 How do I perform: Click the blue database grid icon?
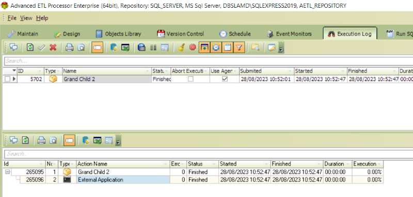pos(141,47)
